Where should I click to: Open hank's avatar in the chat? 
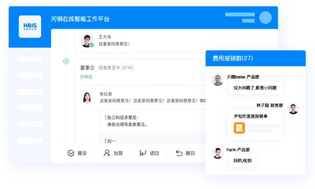click(218, 153)
